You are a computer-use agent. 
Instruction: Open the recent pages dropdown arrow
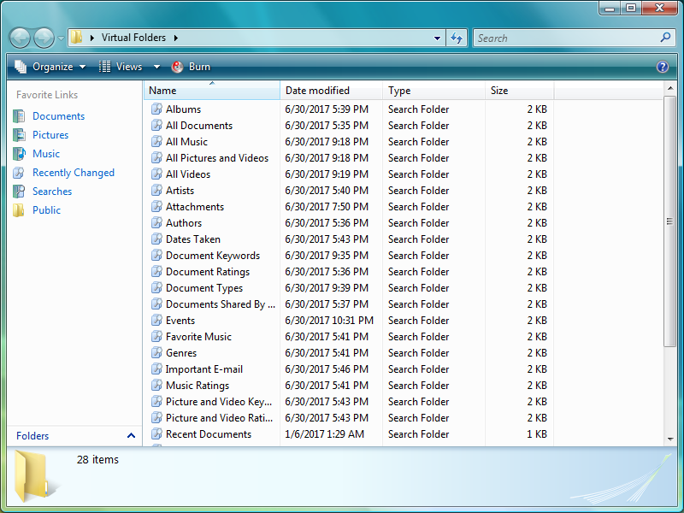[61, 38]
